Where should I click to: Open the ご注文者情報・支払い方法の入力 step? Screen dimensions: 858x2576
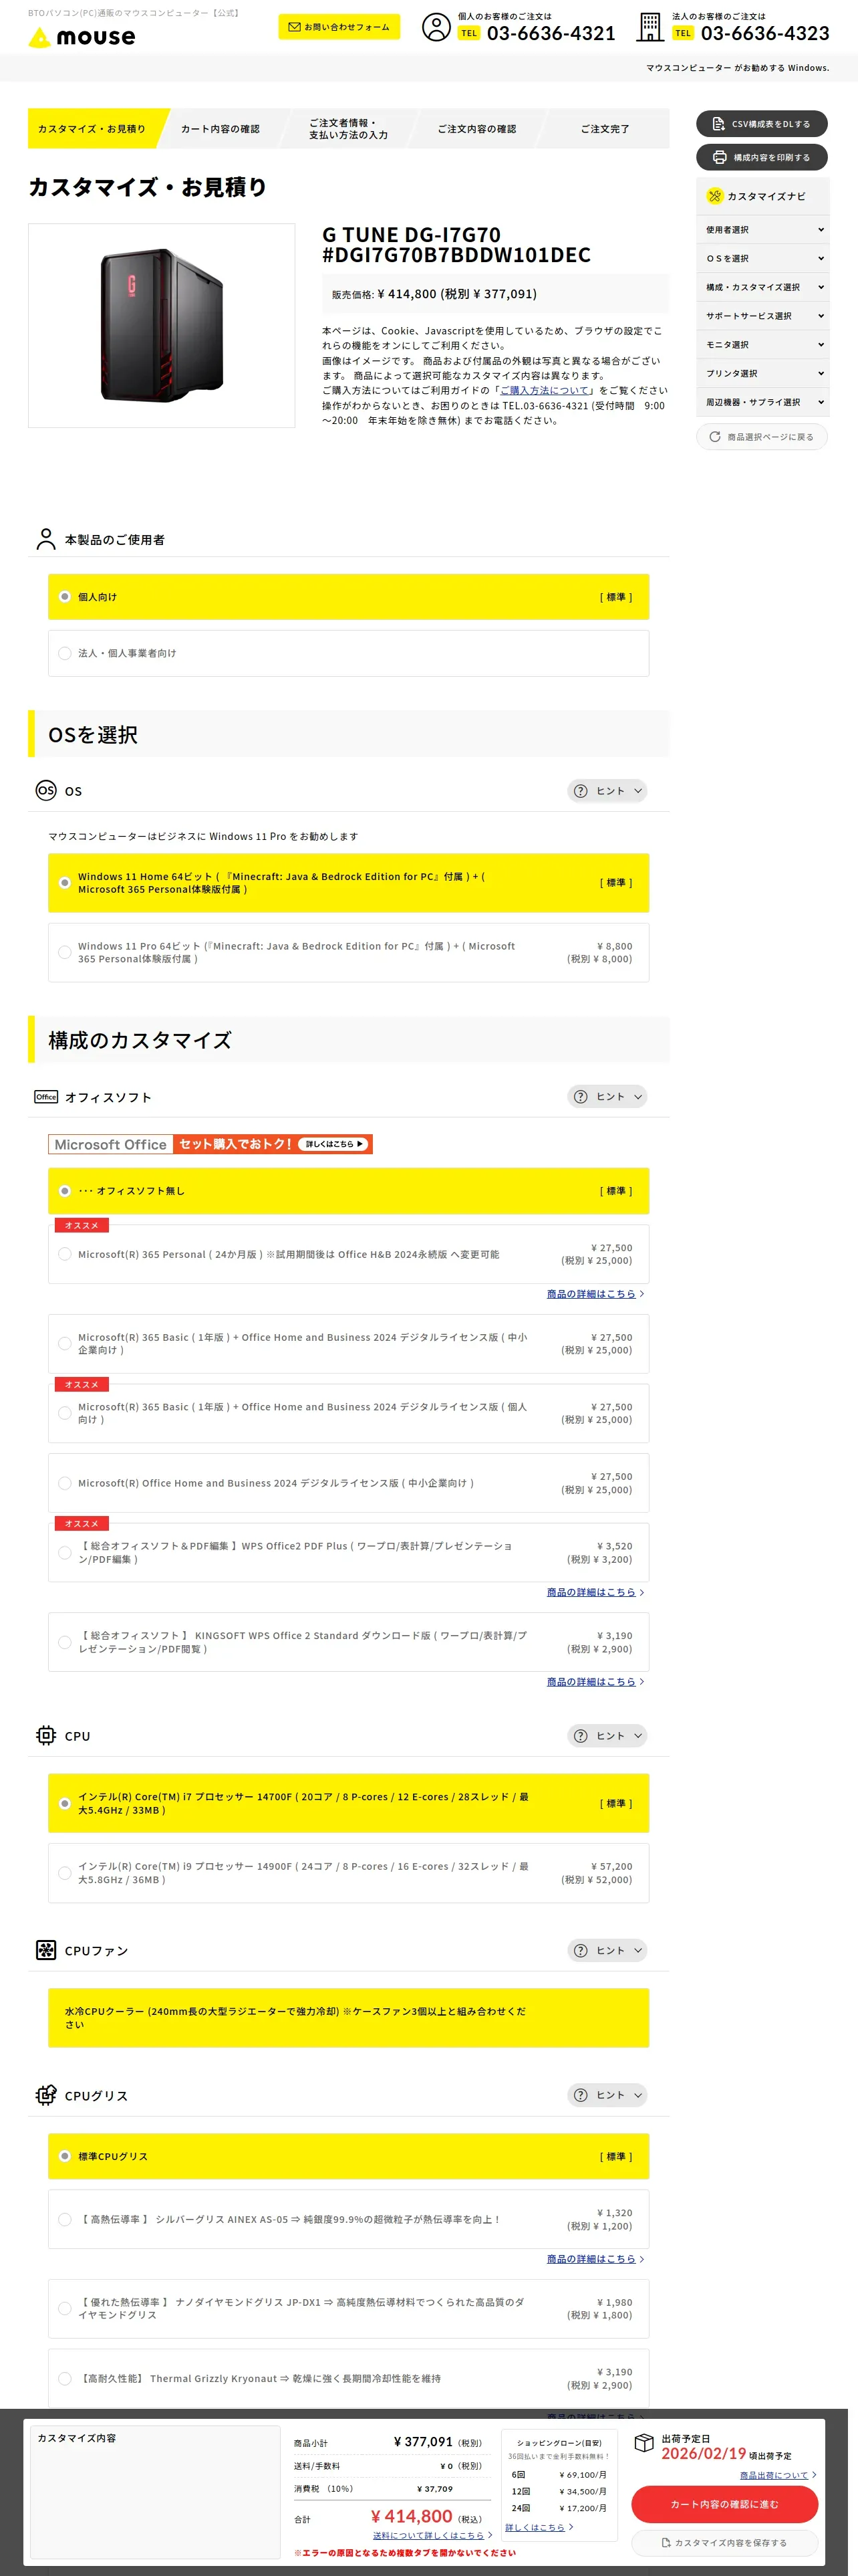(349, 129)
